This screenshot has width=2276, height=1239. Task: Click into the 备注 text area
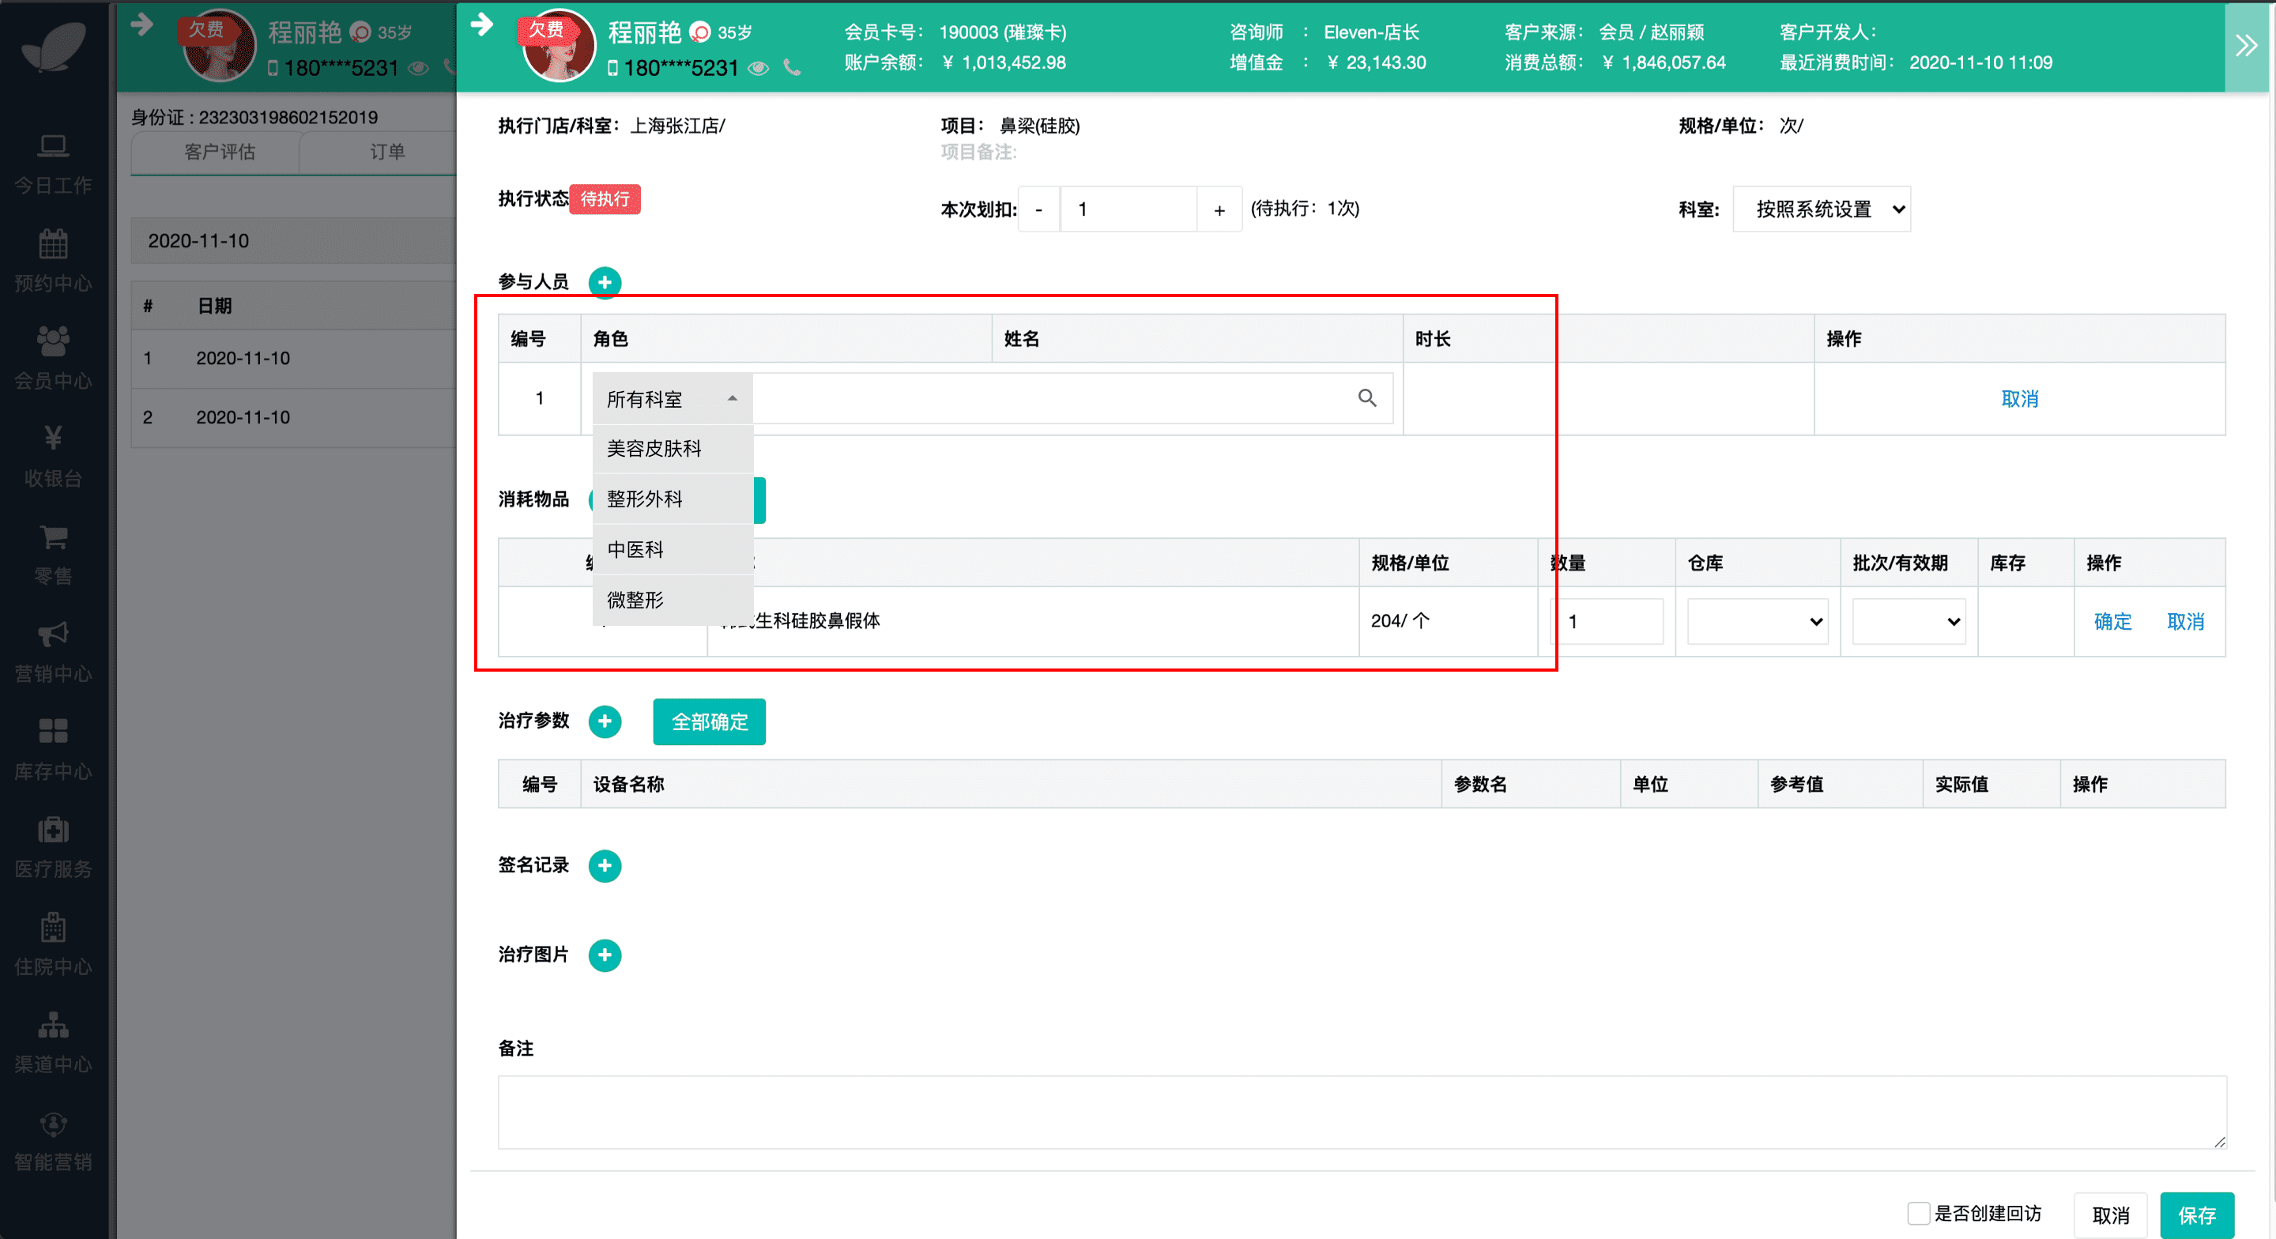[1361, 1111]
